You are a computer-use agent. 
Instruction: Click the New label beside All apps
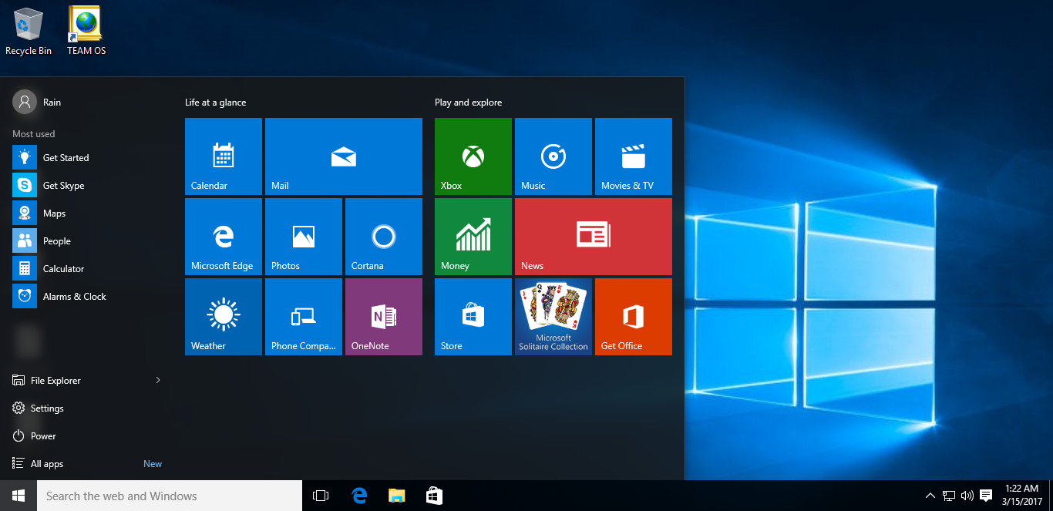tap(153, 464)
